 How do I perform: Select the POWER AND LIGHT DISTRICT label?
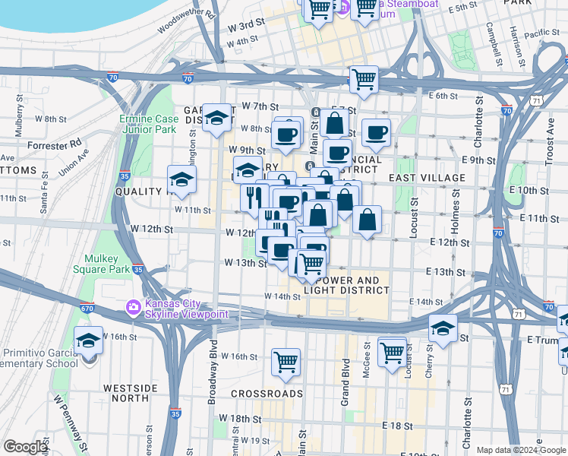click(x=347, y=285)
